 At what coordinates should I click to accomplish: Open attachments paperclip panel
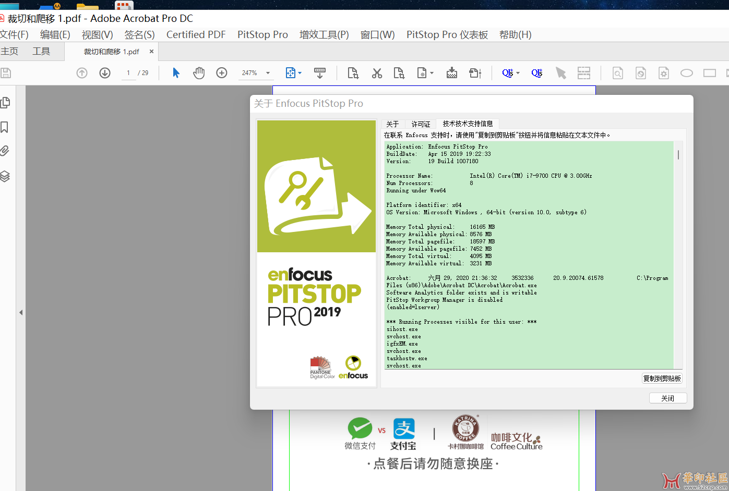pos(5,151)
